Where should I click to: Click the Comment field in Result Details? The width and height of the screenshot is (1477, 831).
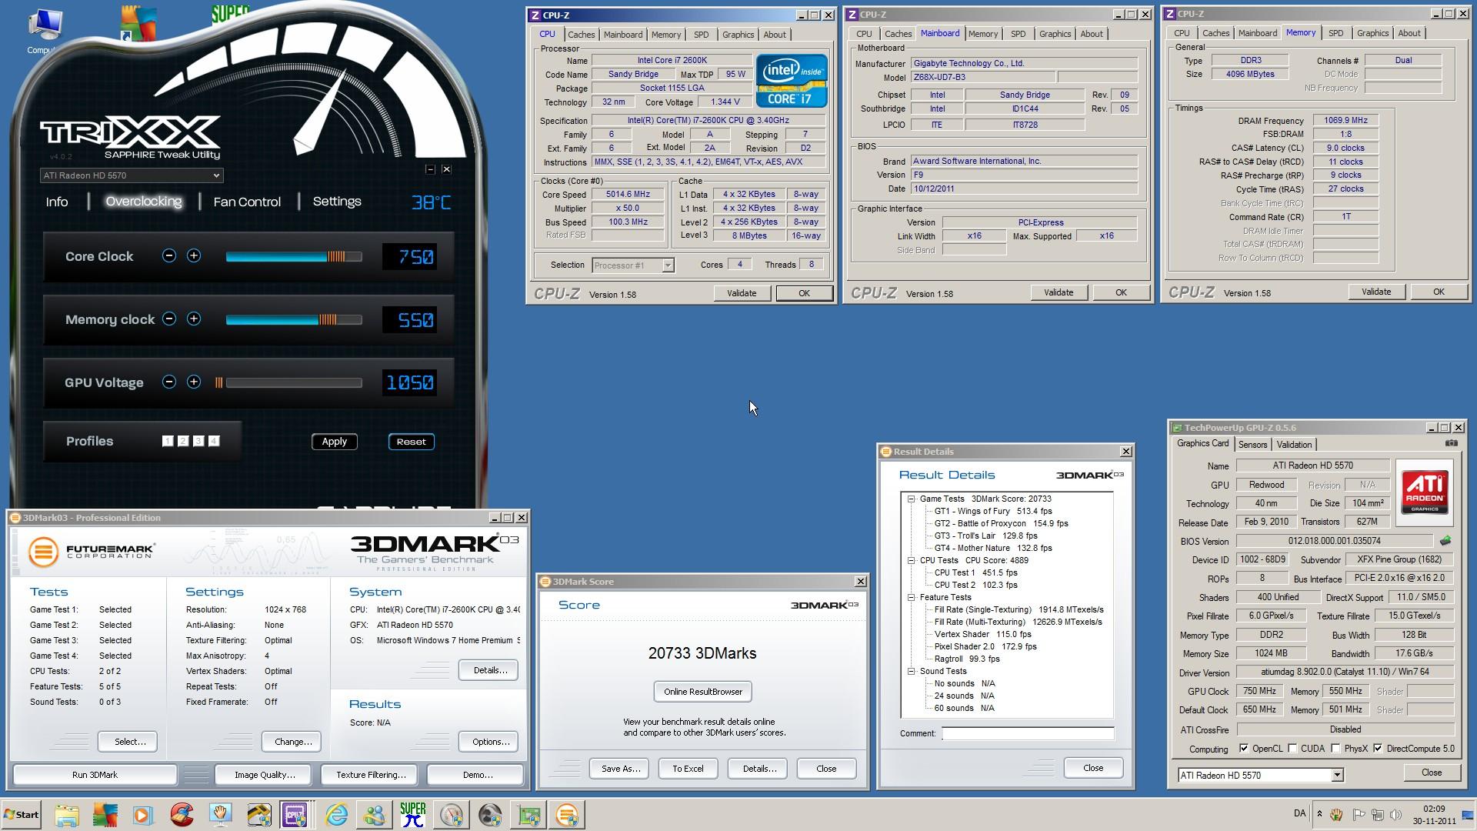click(1028, 733)
